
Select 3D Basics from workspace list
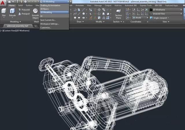pos(45,9)
